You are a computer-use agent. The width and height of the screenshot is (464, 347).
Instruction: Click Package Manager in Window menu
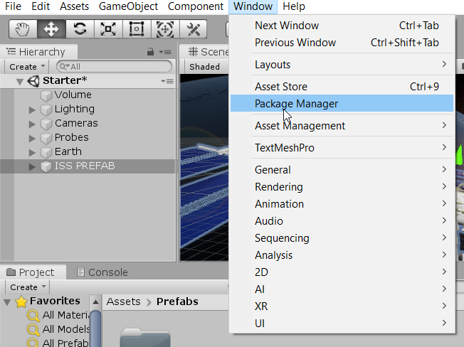296,104
